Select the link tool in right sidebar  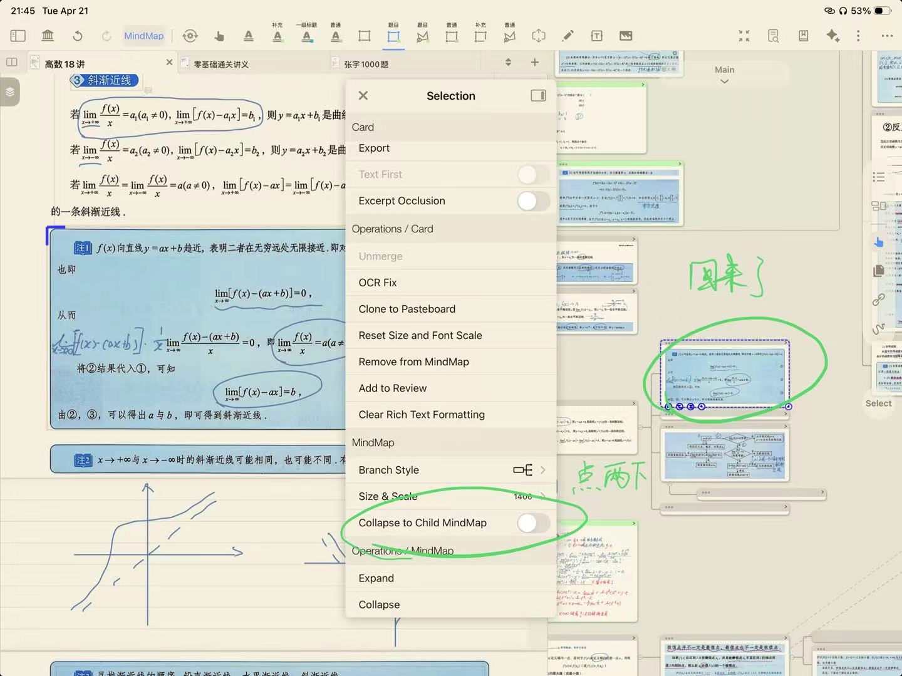(879, 299)
